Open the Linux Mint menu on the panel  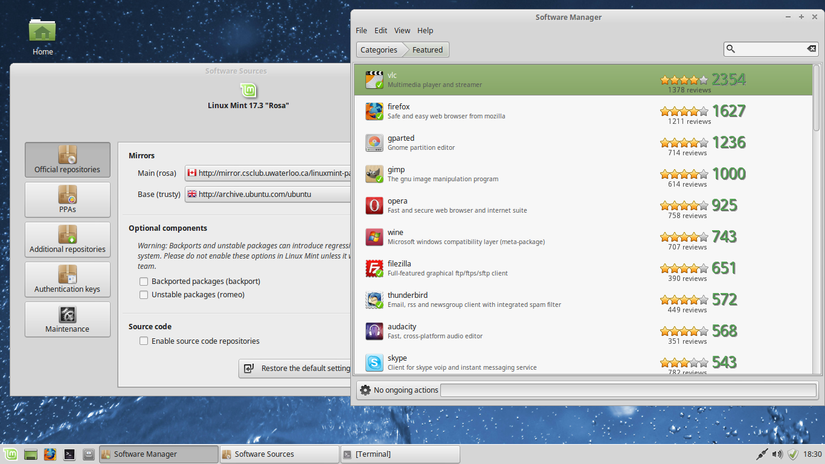tap(10, 454)
